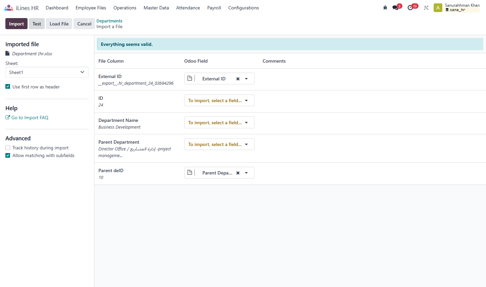Click the file icon beside Parent Depa... field
This screenshot has height=287, width=486.
[x=190, y=172]
